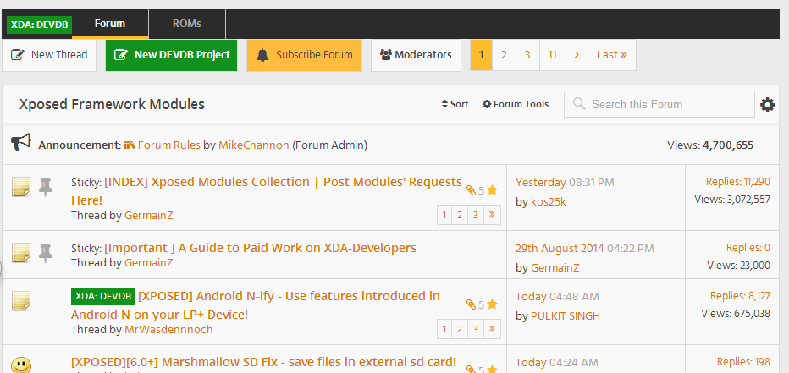Open last poster PULKIT SINGH's profile
The image size is (789, 373).
point(566,315)
